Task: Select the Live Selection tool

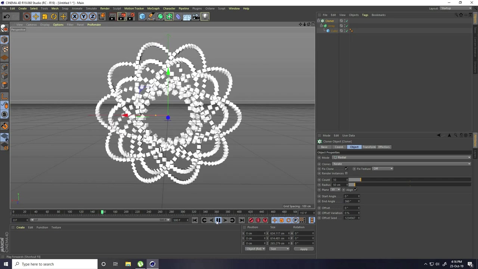Action: click(27, 16)
